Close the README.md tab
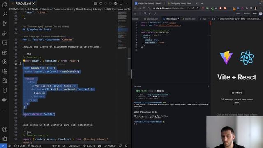This screenshot has height=148, width=263. tap(34, 3)
